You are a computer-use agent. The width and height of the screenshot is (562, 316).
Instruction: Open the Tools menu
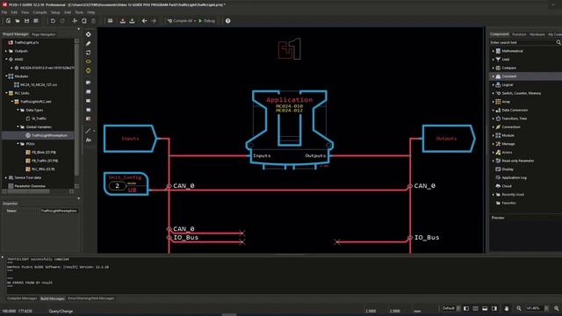click(x=79, y=12)
